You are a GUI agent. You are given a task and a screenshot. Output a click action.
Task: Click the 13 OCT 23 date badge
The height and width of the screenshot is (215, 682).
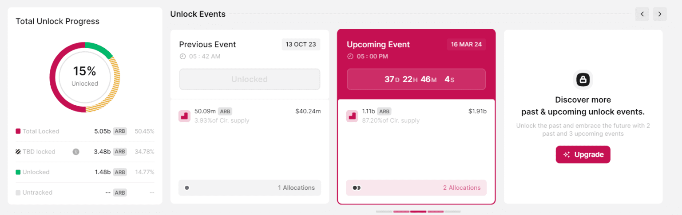click(x=301, y=45)
